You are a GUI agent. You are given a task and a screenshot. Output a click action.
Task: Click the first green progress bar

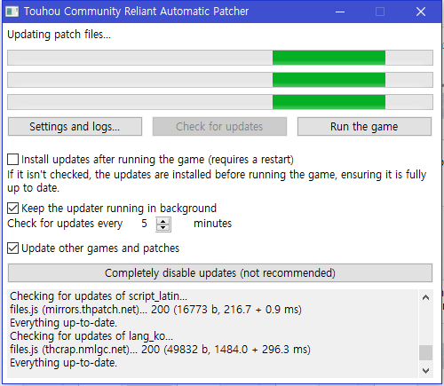pos(220,58)
